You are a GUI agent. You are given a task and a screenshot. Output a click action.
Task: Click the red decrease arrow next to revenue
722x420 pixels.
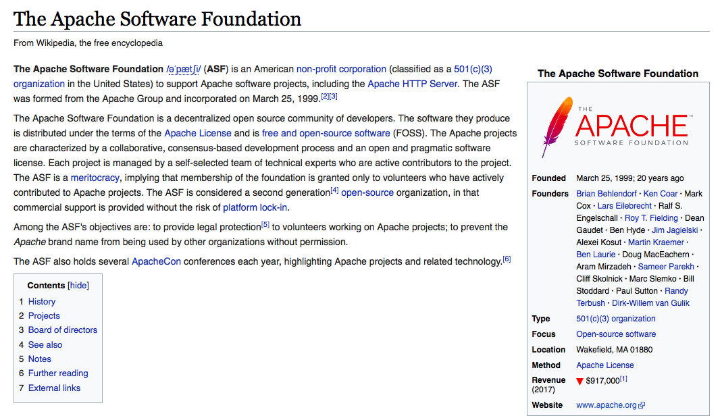click(579, 382)
